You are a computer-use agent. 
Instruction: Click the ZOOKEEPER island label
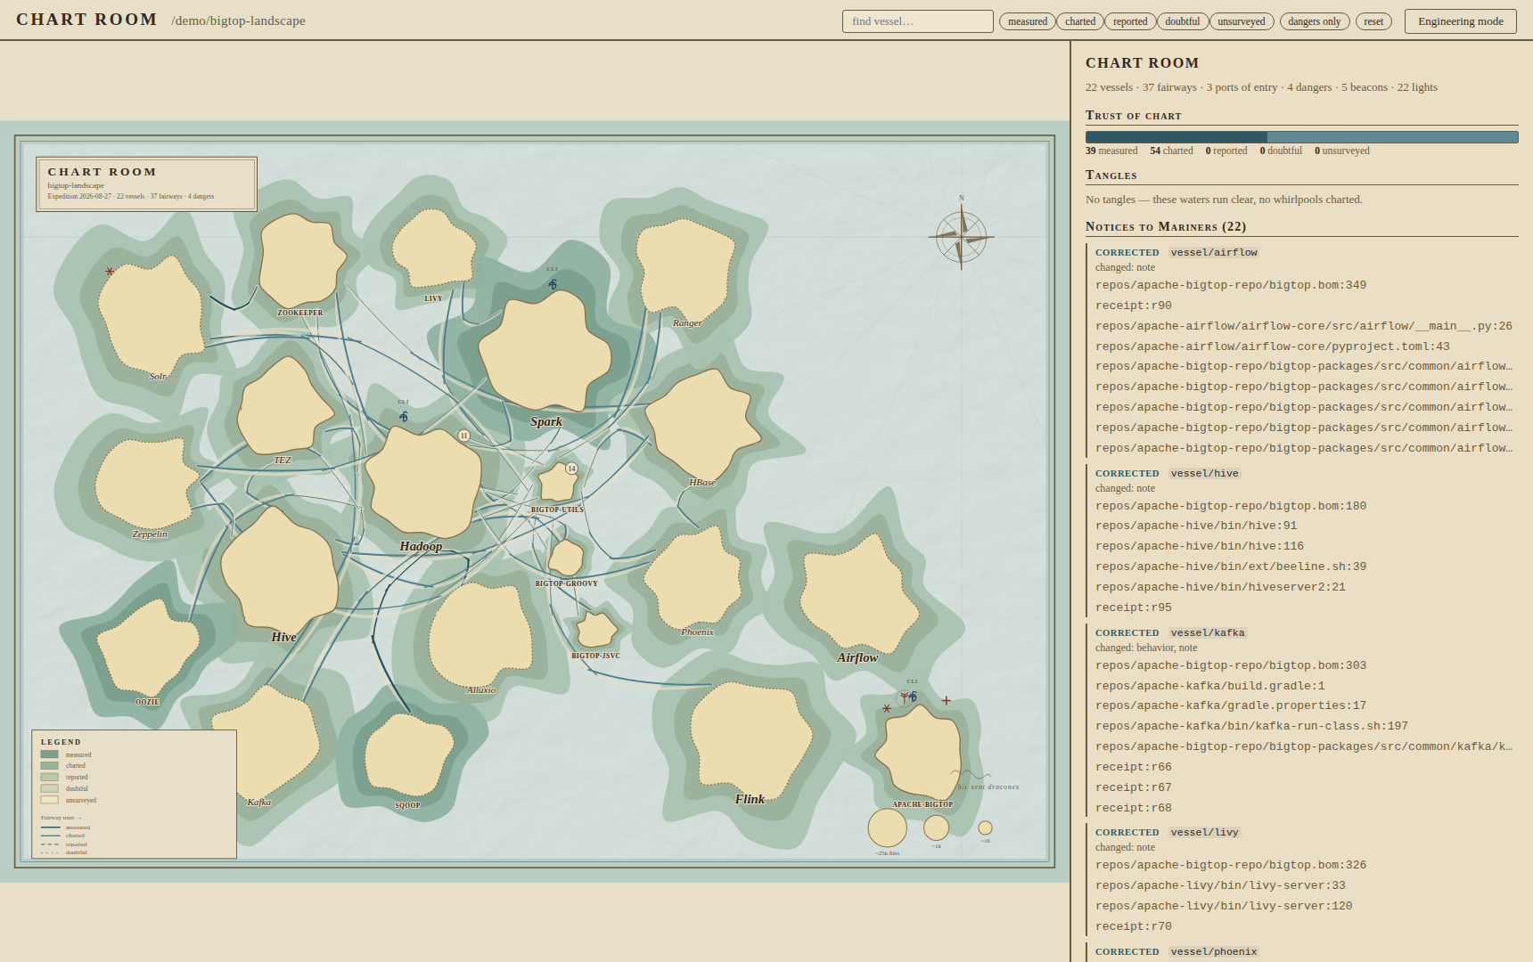[x=300, y=313]
